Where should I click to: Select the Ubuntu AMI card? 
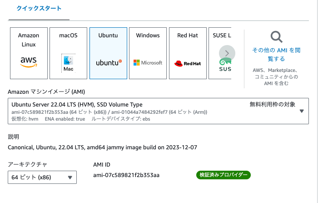click(108, 53)
